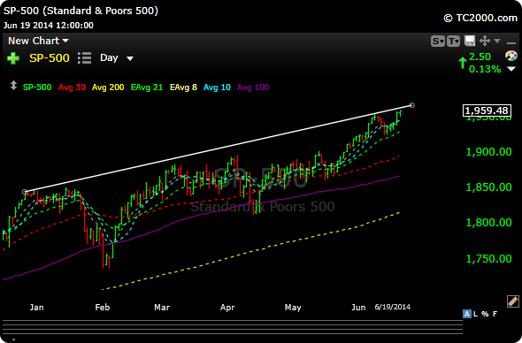Screen dimensions: 522x343
Task: Click the trendline's right end handle
Action: tap(411, 105)
